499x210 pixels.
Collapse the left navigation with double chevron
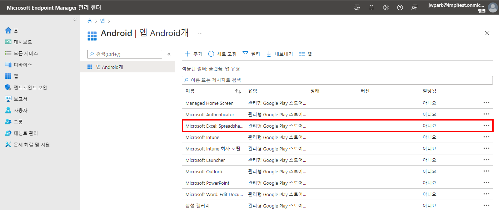click(x=75, y=20)
